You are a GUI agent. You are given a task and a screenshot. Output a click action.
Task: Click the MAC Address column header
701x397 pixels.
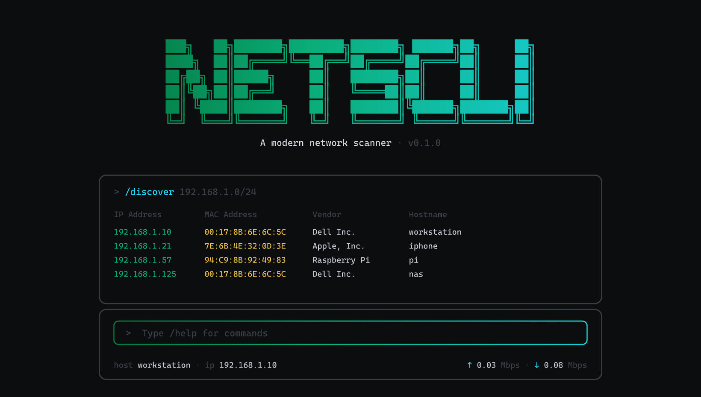(x=231, y=215)
